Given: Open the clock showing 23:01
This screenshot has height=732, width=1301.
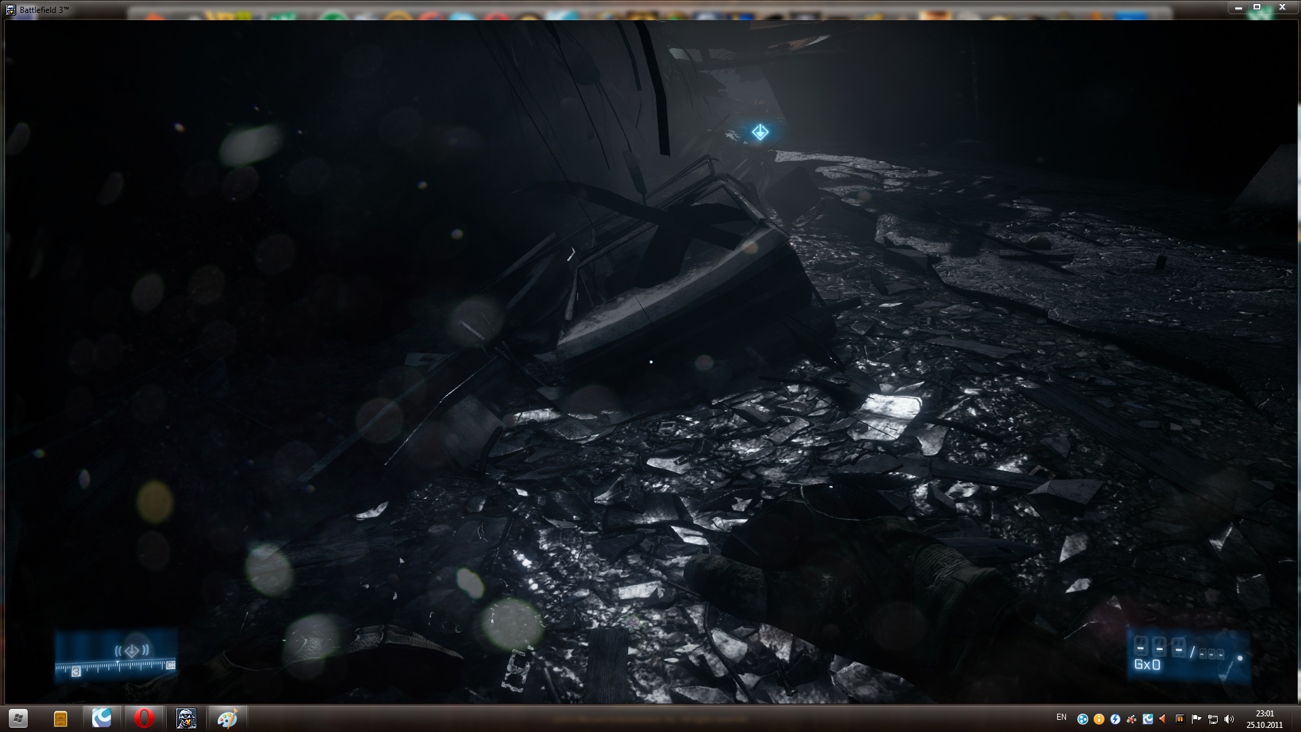Looking at the screenshot, I should point(1264,718).
